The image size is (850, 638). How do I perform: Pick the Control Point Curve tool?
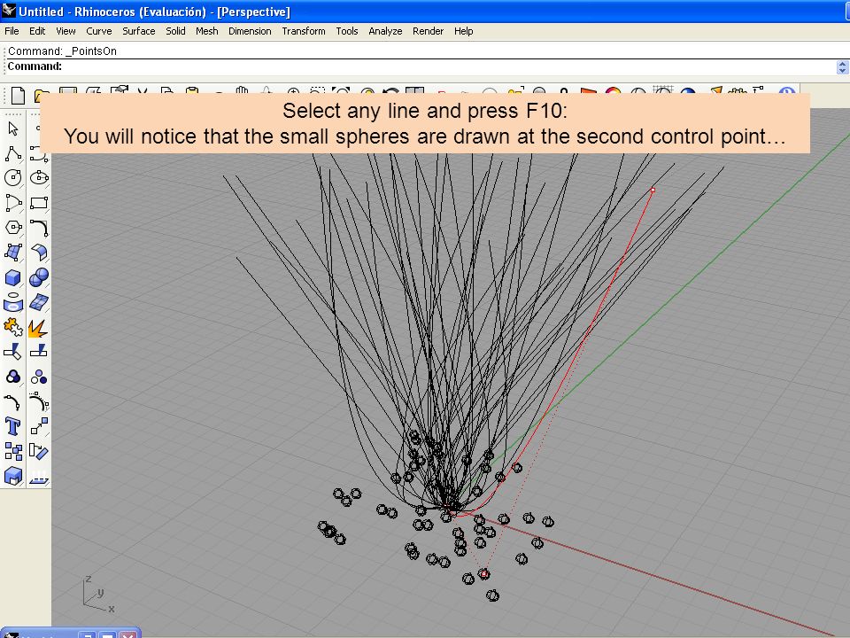point(39,153)
